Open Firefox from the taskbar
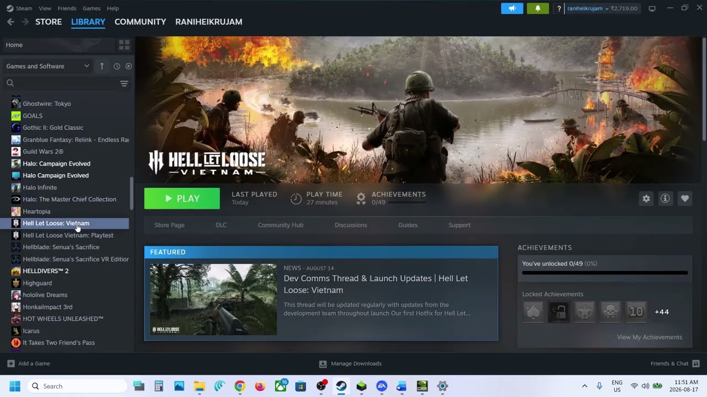The height and width of the screenshot is (397, 707). [x=260, y=386]
